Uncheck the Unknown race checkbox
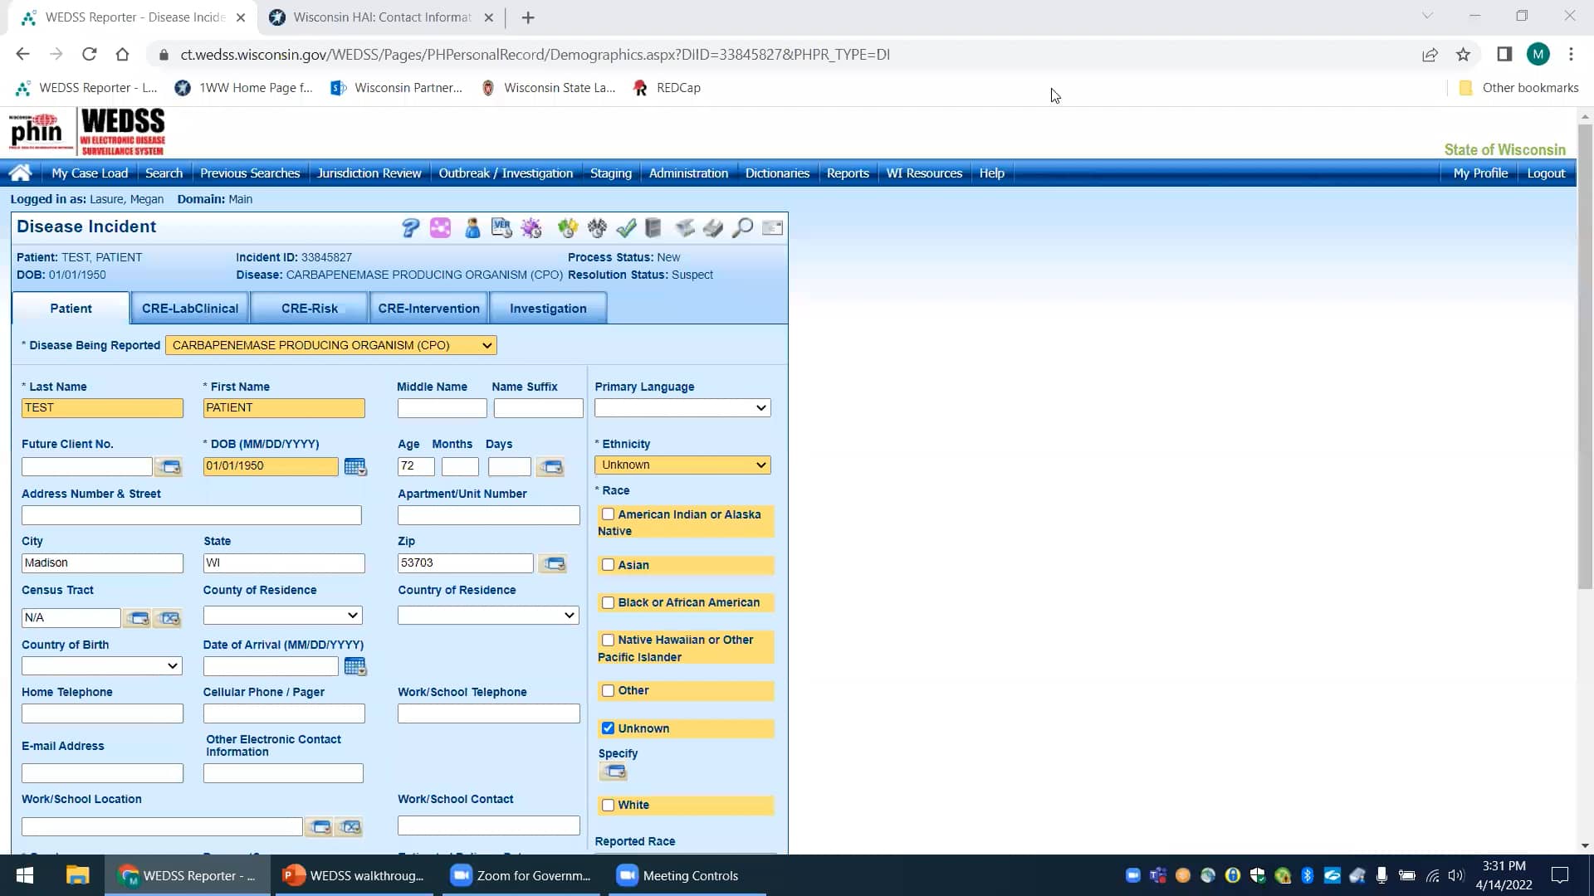1594x896 pixels. [x=609, y=728]
